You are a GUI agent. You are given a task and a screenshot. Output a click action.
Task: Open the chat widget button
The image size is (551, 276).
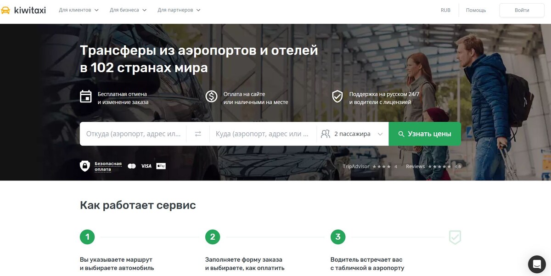(537, 264)
